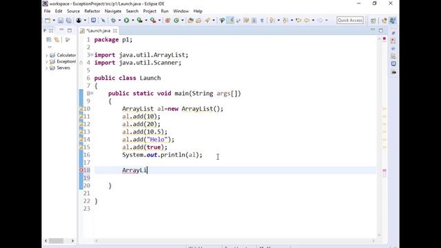Switch to the Java perspective icon

(393, 20)
